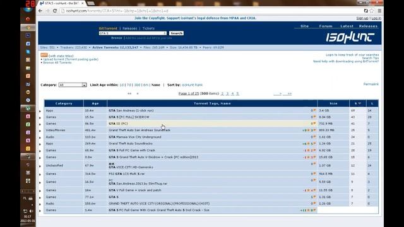Screen dimensions: 404x227
Task: Open the Search Tips link
Action: click(371, 58)
